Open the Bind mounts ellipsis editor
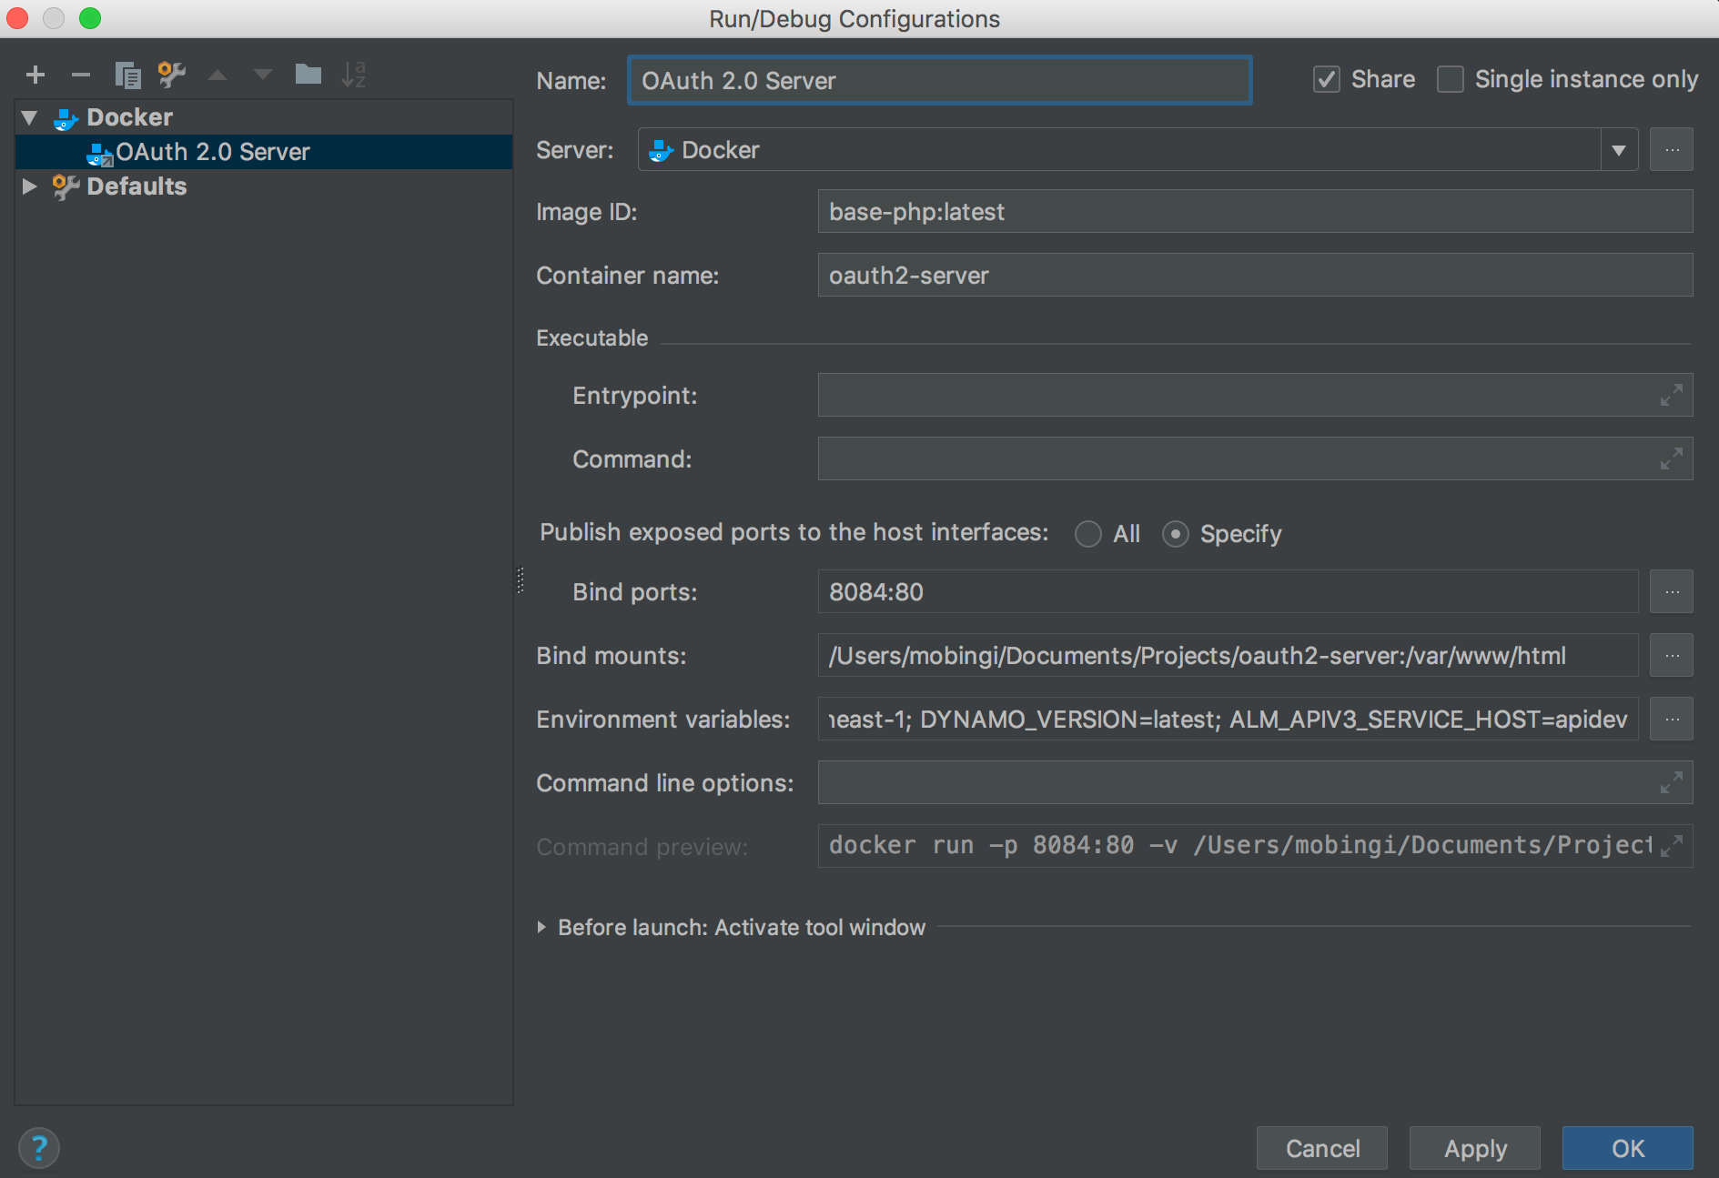Screen dimensions: 1719x1178 (1672, 656)
